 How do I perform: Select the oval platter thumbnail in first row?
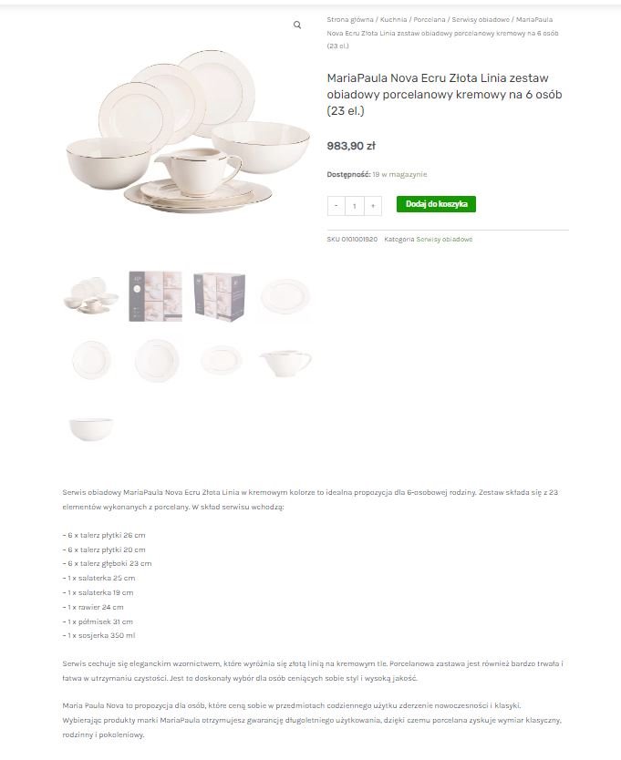tap(285, 296)
